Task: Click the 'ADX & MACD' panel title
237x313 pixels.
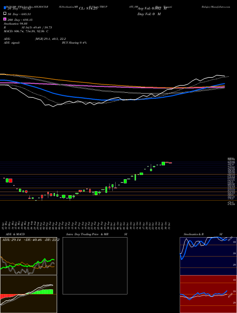Action: point(15,234)
